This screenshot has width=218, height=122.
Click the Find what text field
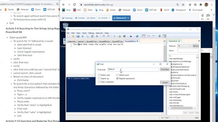[133, 69]
